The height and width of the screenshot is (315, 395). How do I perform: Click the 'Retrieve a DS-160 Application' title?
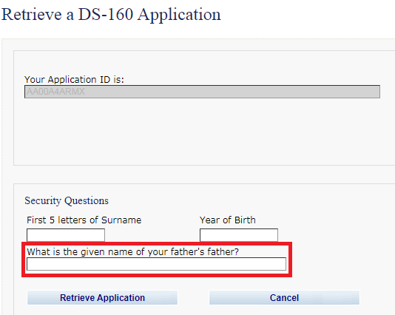pyautogui.click(x=111, y=14)
